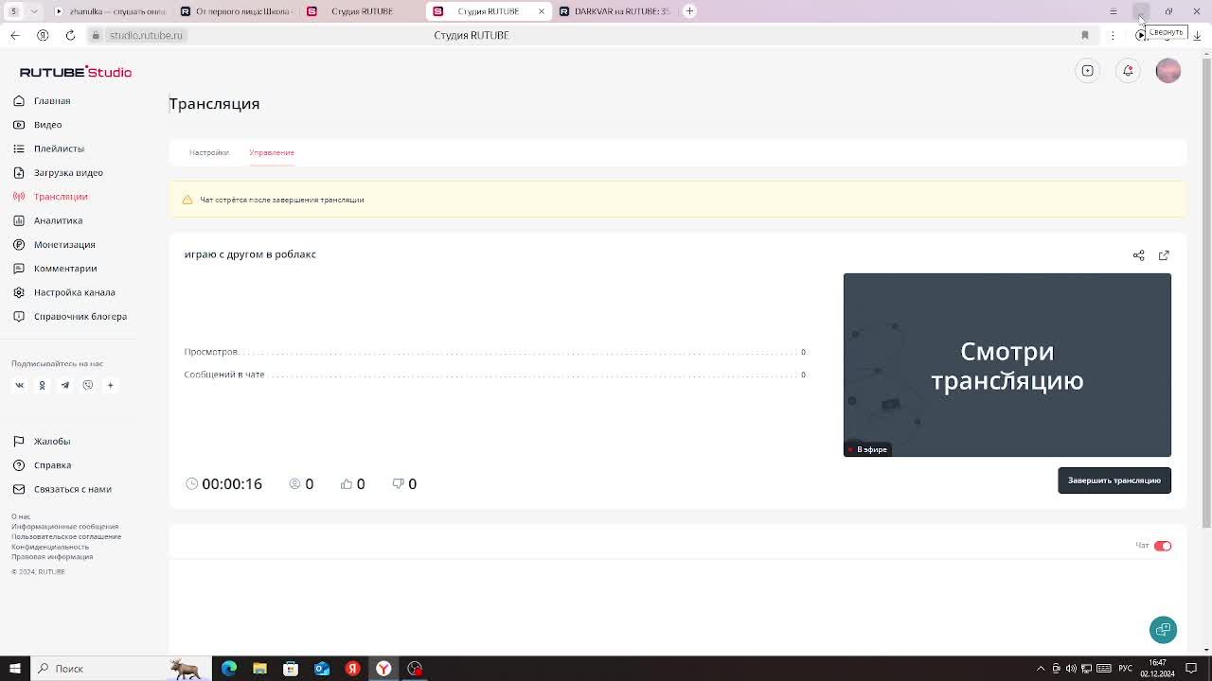Click the share stream icon
1212x681 pixels.
(1138, 255)
